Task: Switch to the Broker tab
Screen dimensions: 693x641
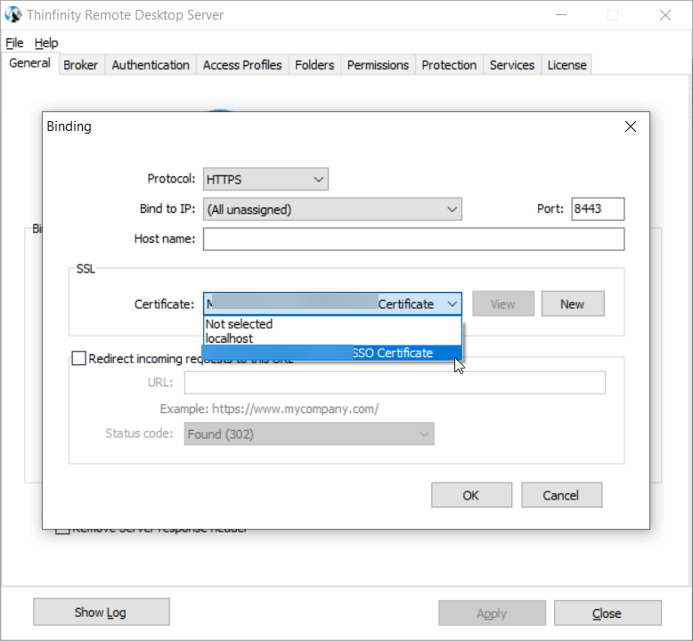Action: tap(81, 65)
